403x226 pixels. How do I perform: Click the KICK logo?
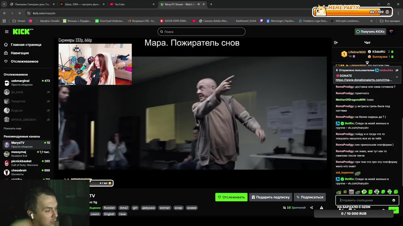[23, 31]
